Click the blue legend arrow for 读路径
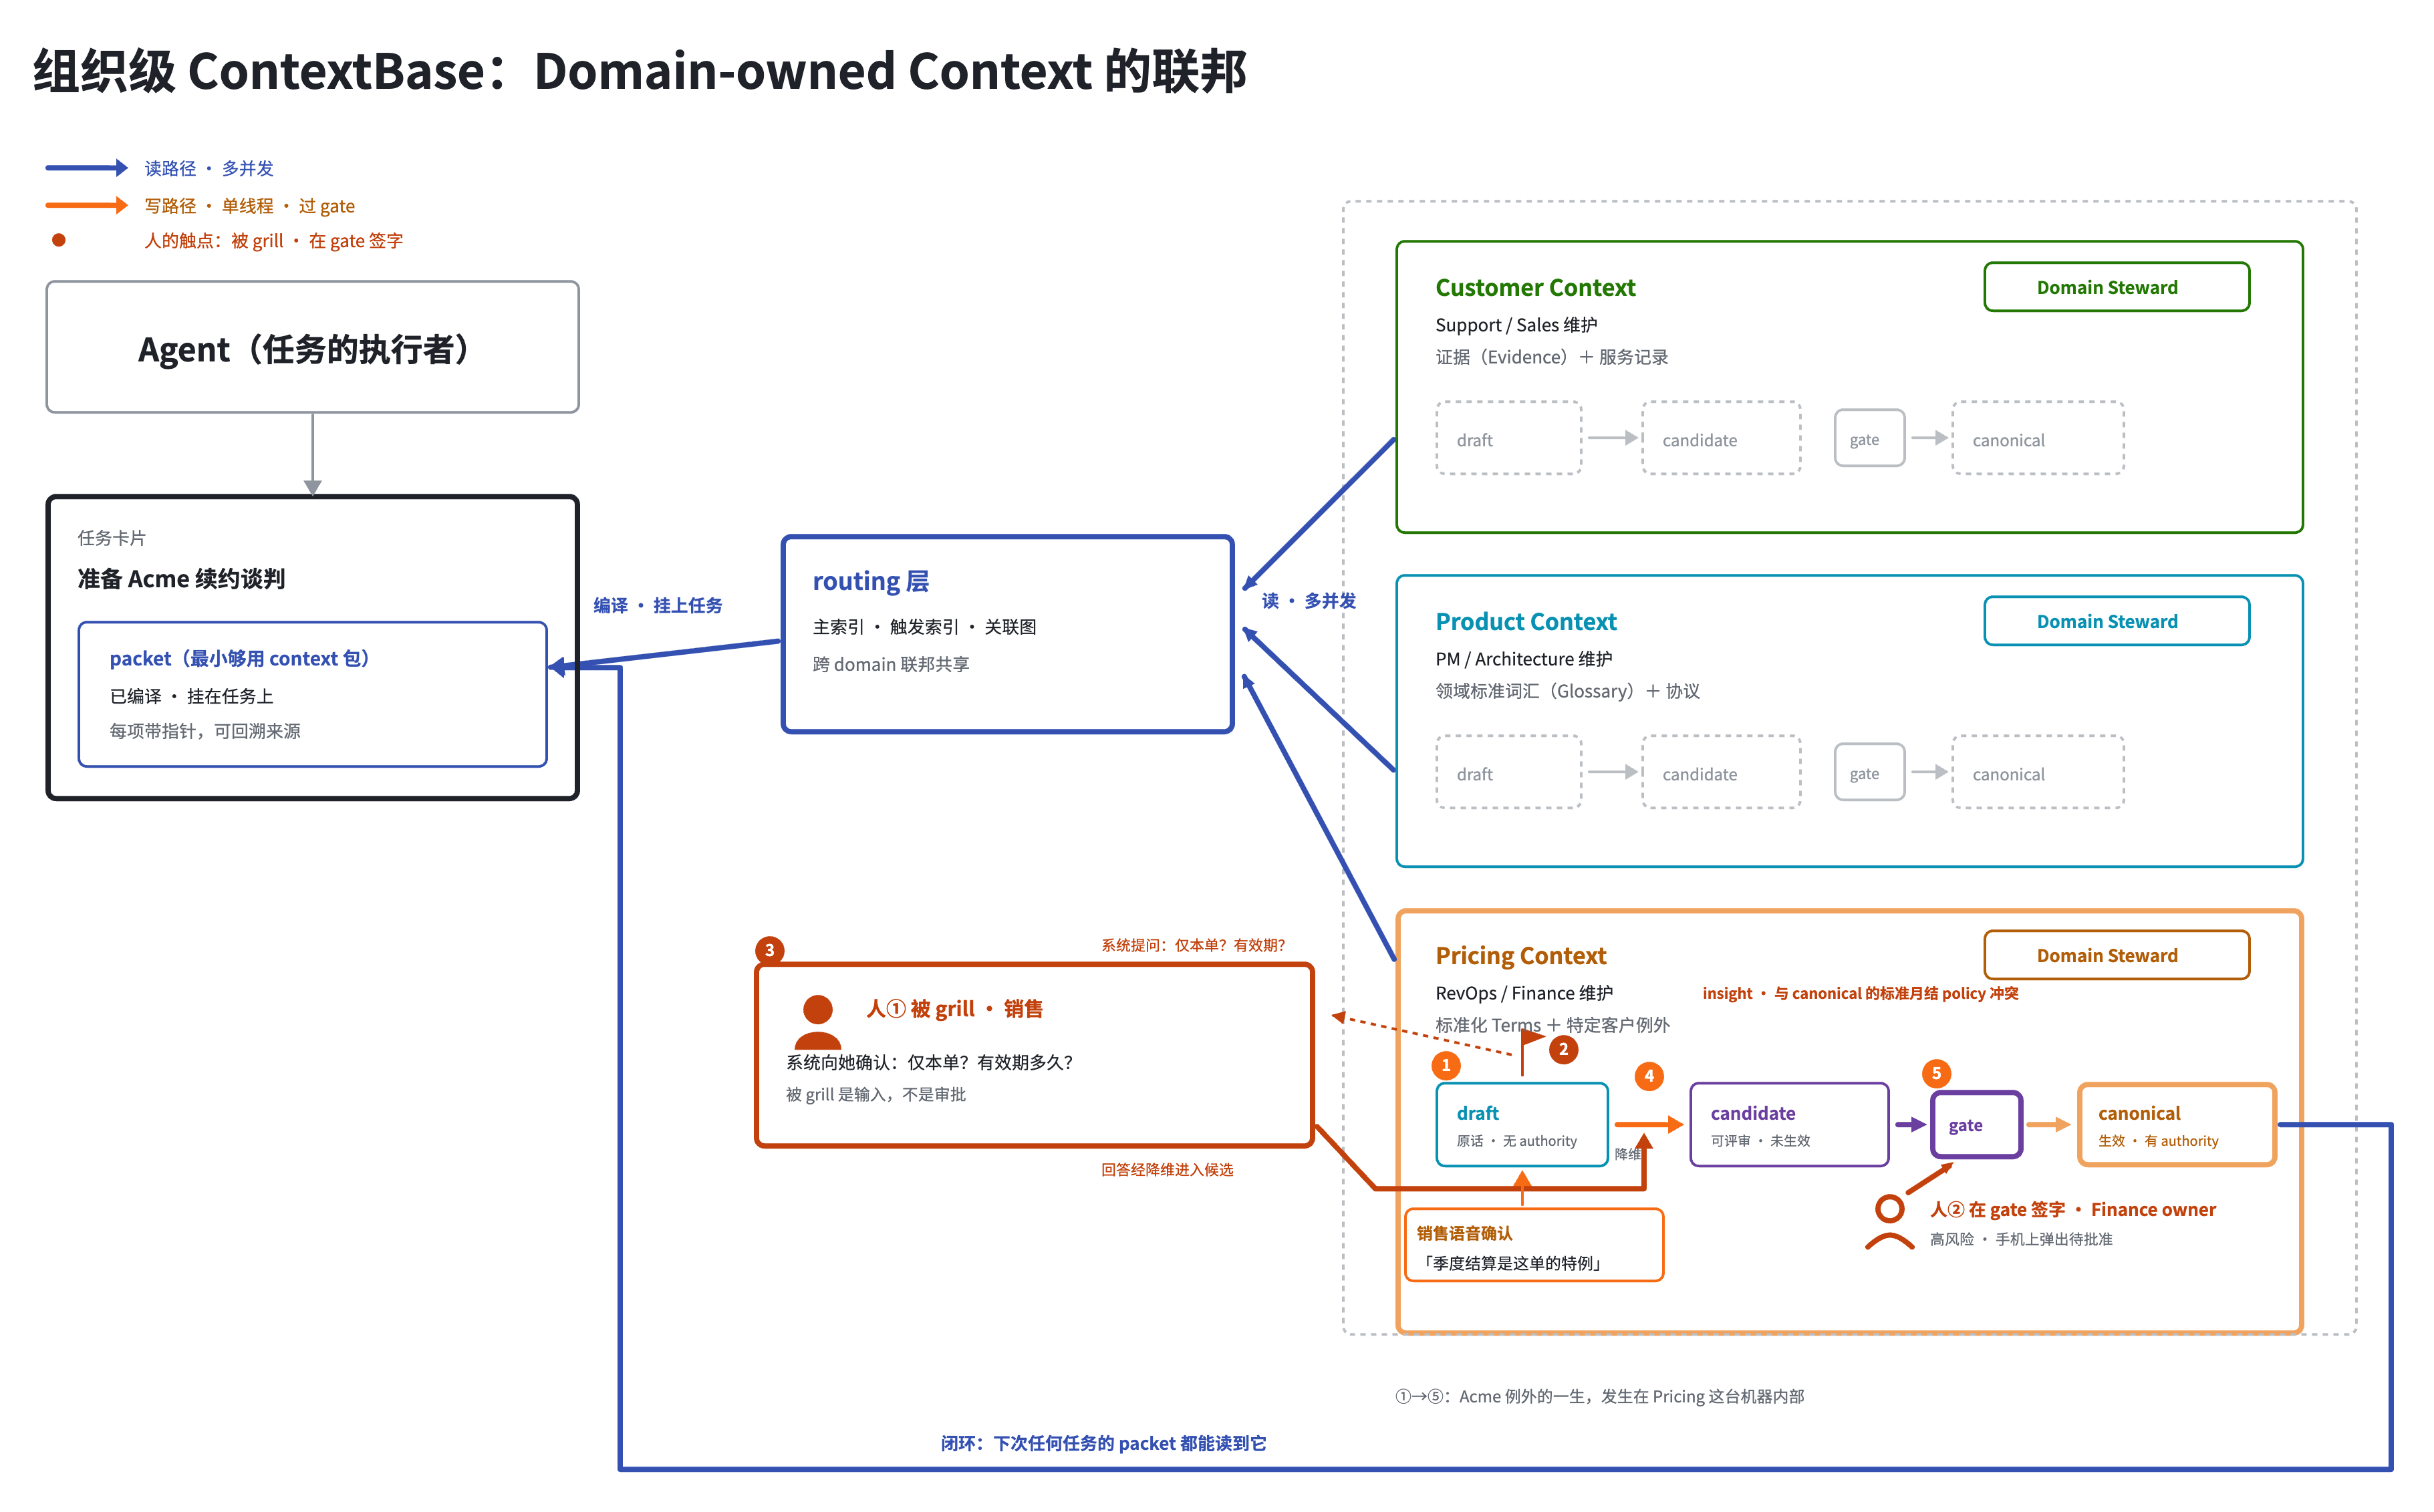This screenshot has width=2434, height=1512. (x=87, y=168)
